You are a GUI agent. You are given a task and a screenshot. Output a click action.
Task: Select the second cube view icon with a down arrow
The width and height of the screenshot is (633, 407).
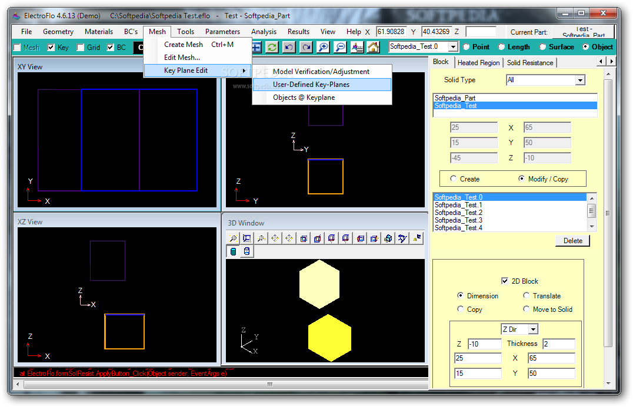click(x=346, y=238)
